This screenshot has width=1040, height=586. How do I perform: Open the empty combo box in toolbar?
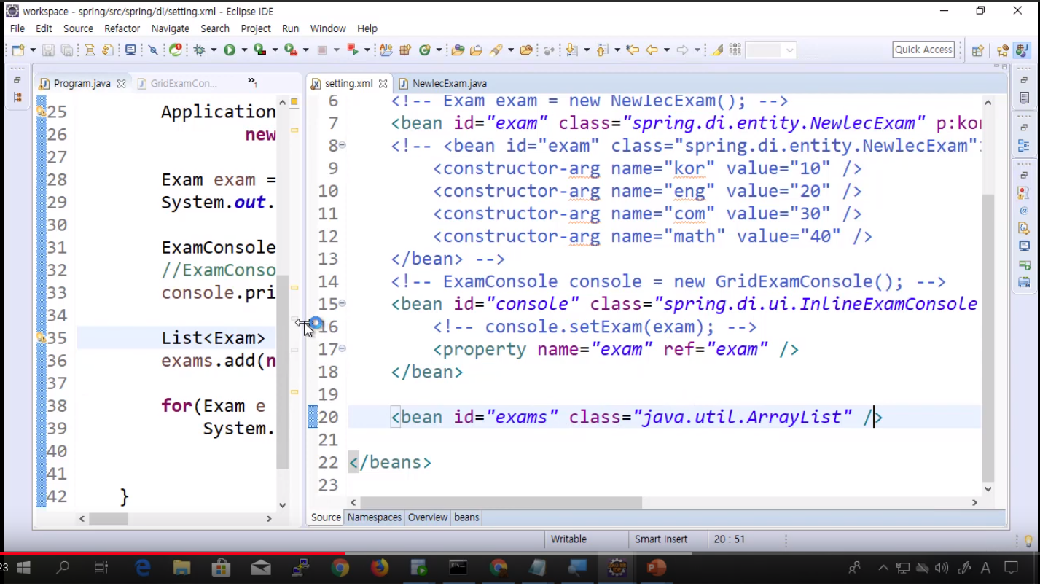point(771,50)
